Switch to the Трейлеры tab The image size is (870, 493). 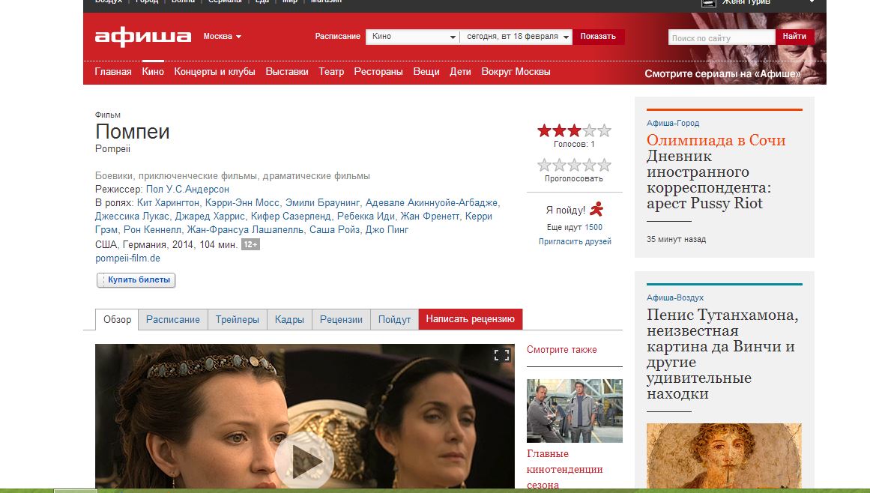click(x=238, y=319)
